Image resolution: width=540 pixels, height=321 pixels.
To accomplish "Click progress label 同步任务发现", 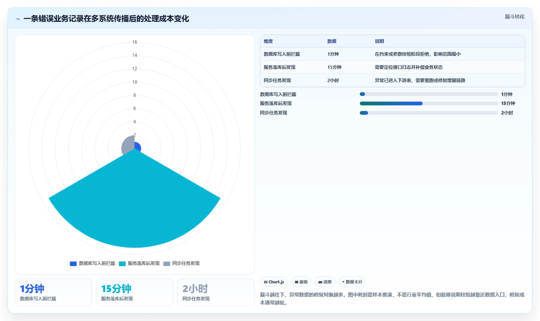I will pyautogui.click(x=274, y=113).
